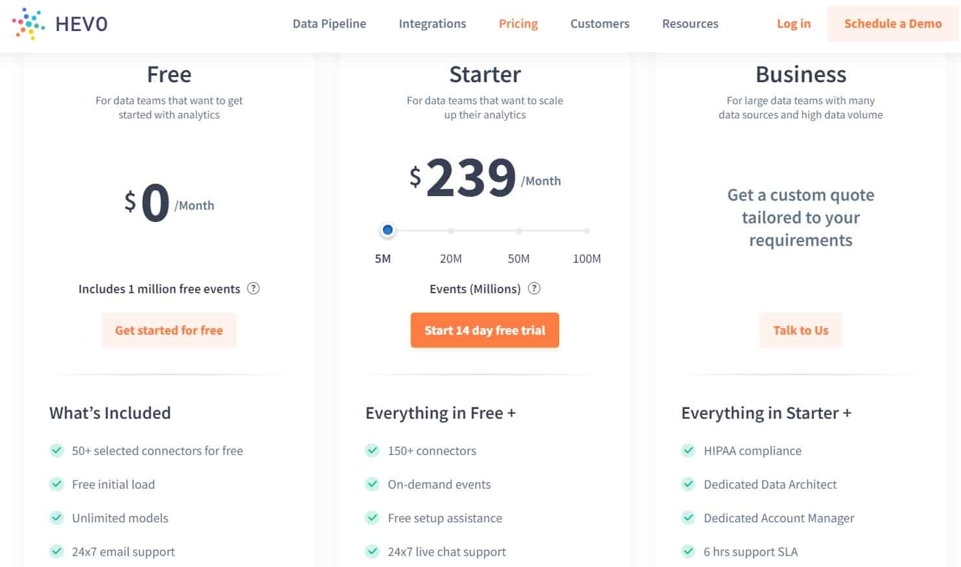Click the Schedule a Demo button
Screen dimensions: 961x567
(893, 23)
